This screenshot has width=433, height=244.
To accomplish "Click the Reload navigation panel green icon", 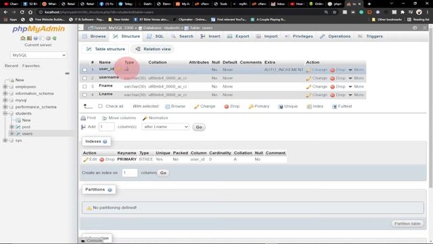I will tap(54, 38).
